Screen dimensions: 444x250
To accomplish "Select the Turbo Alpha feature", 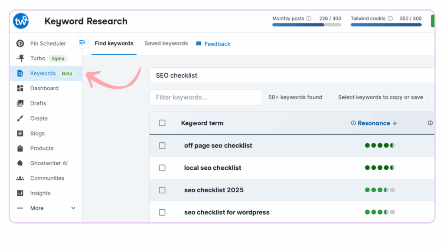I will (38, 58).
